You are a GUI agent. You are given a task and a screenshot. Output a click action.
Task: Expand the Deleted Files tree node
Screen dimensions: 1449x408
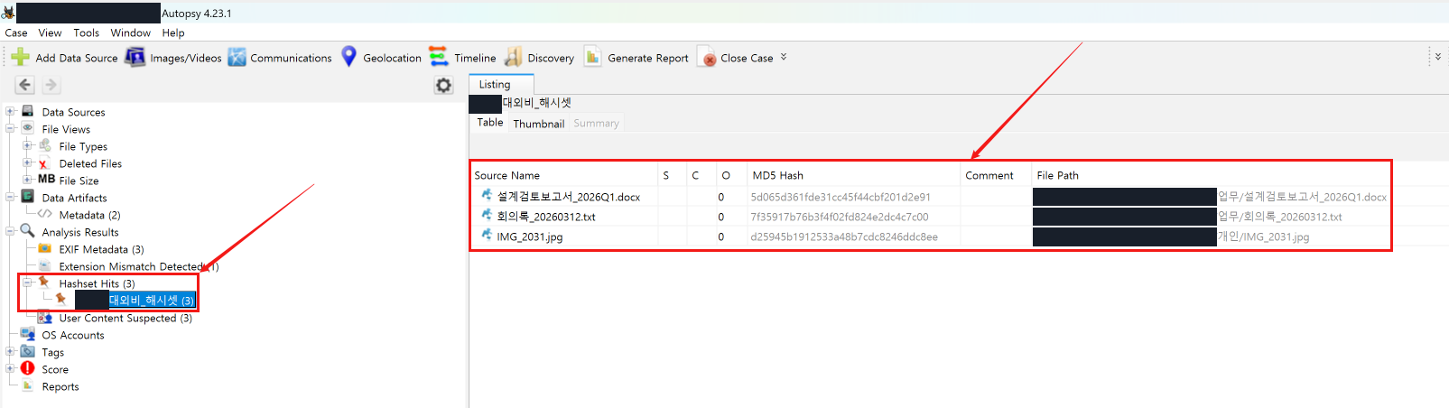[28, 163]
